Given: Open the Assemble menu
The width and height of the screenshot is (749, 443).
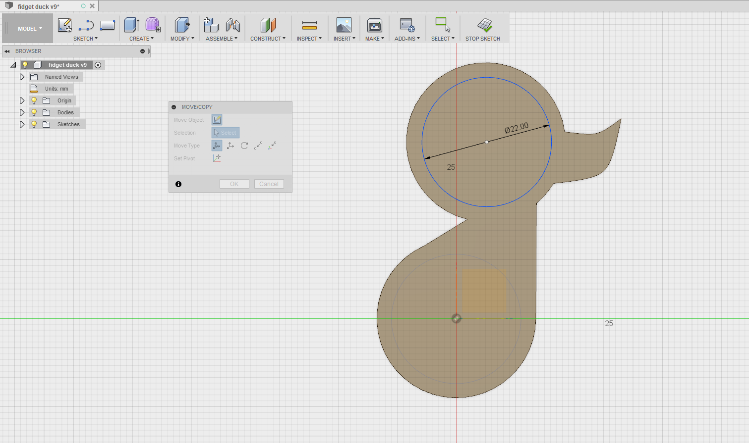Looking at the screenshot, I should (222, 39).
